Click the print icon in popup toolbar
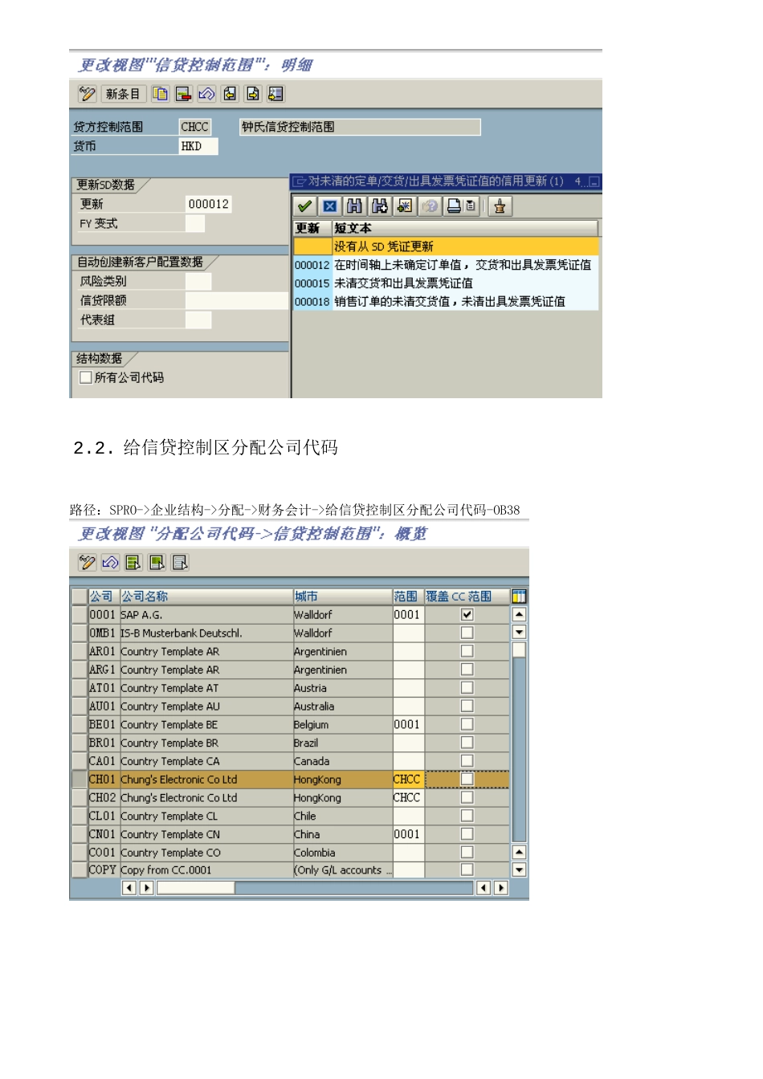 coord(454,206)
